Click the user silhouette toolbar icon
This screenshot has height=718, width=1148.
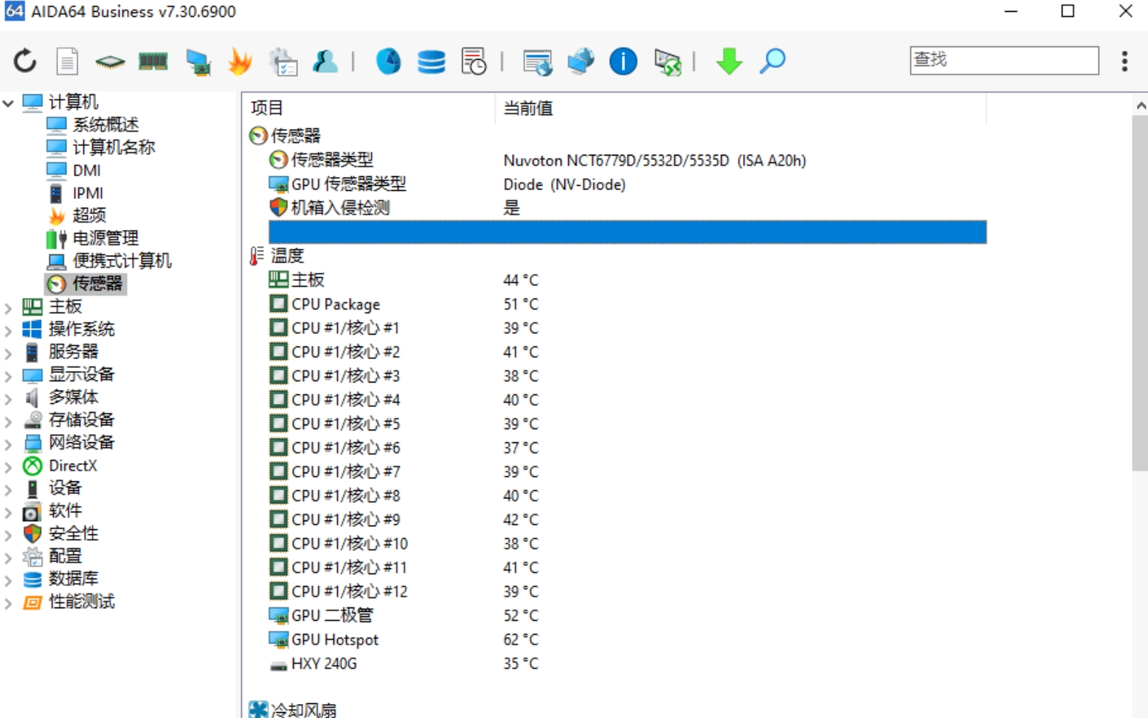tap(325, 61)
